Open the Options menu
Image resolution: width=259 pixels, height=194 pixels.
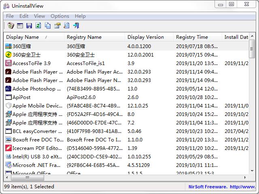(x=59, y=16)
